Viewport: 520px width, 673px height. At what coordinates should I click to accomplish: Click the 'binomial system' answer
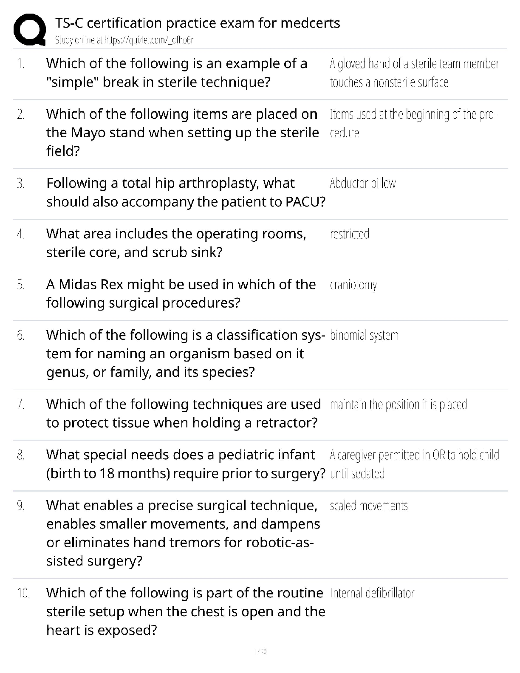[364, 336]
